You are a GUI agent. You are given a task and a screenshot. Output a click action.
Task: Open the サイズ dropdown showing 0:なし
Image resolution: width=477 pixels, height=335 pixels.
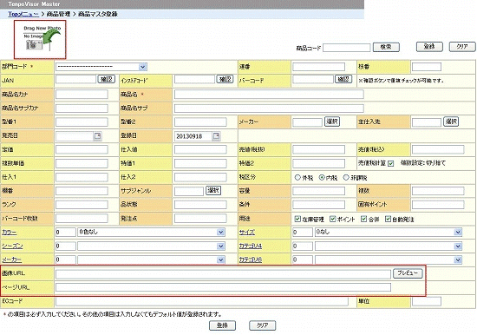coord(389,233)
